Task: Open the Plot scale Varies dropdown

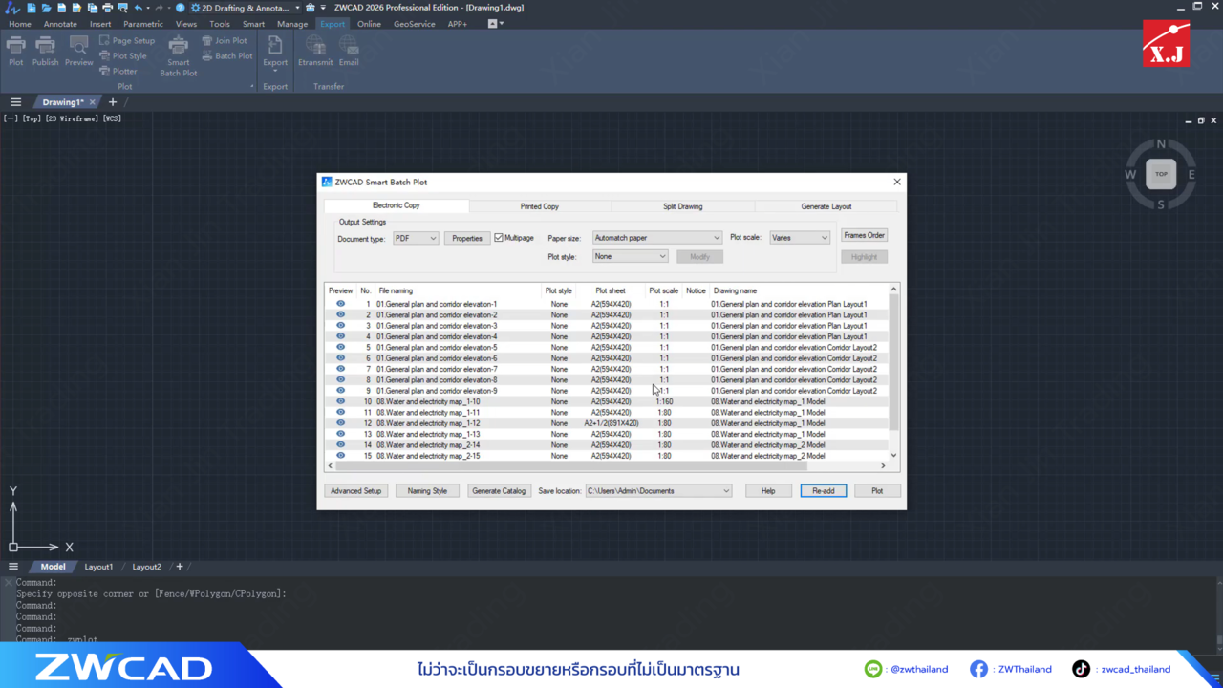Action: coord(800,238)
